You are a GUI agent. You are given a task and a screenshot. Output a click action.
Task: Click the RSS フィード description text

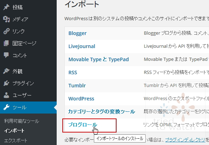[x=176, y=72]
